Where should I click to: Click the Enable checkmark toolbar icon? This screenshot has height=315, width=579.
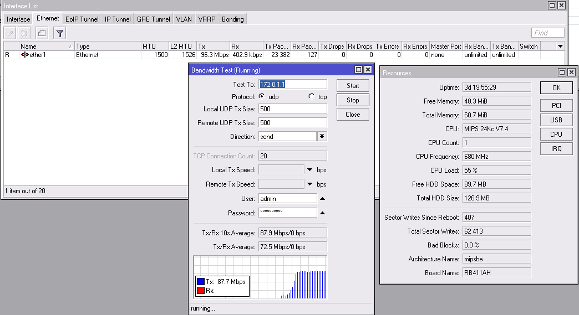coord(10,33)
